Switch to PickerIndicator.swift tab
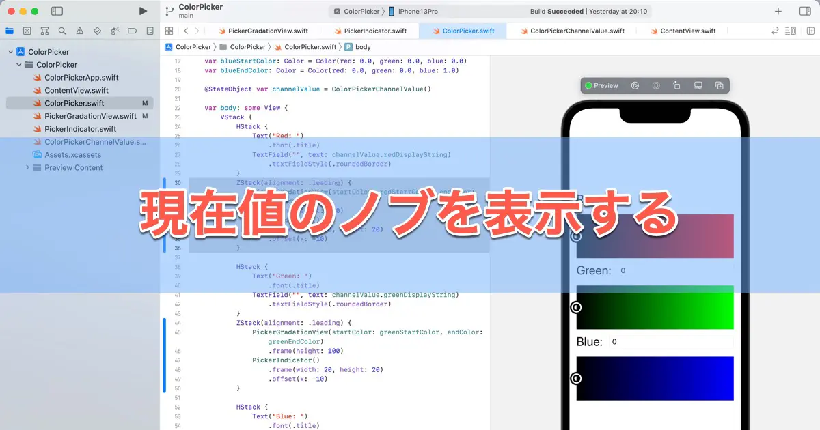The image size is (820, 430). (x=370, y=31)
